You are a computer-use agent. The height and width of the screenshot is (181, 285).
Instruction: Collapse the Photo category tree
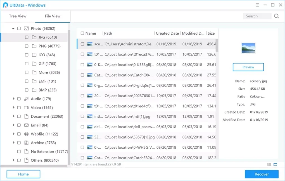coord(13,28)
